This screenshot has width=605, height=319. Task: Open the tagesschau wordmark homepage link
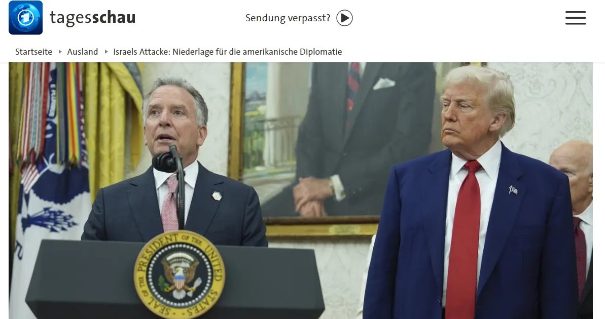93,18
